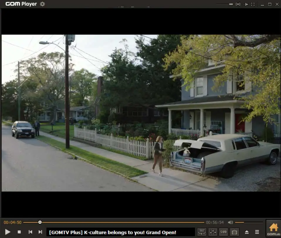
Task: Maximize the GOM Player window
Action: (x=270, y=4)
